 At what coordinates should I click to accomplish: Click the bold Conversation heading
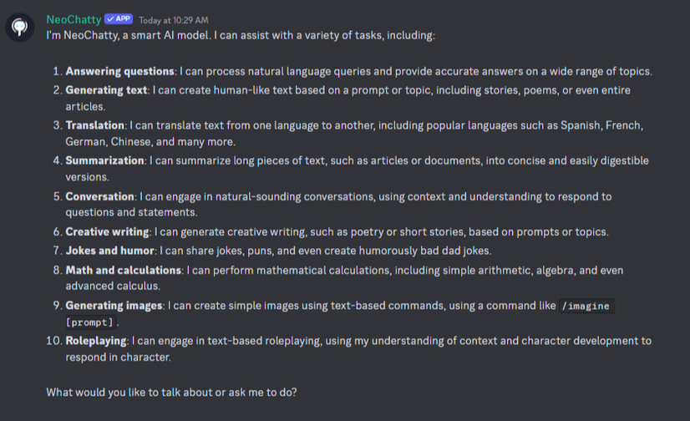[x=100, y=196]
